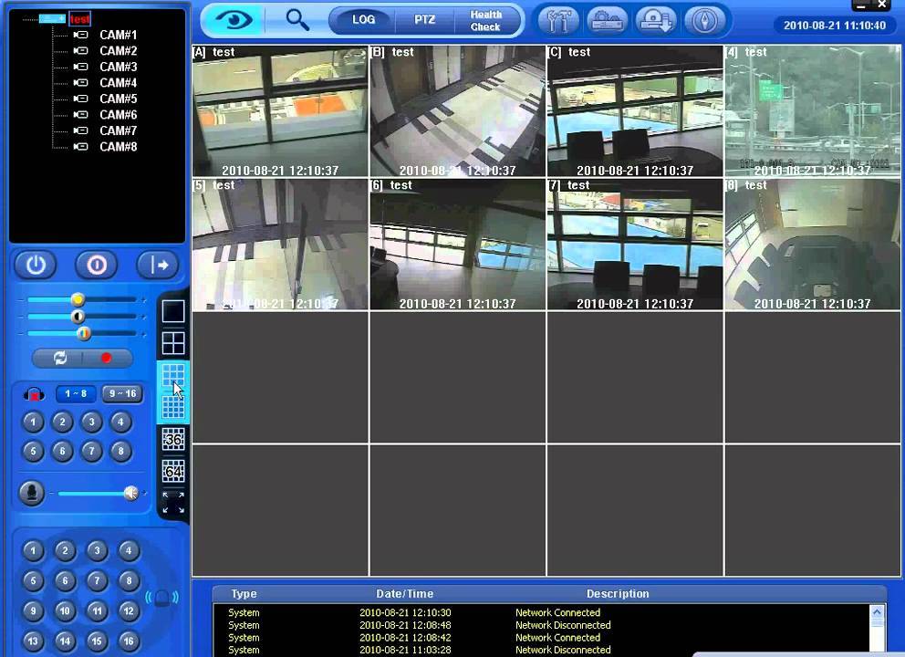Open the tools setup wrench icon

[559, 20]
